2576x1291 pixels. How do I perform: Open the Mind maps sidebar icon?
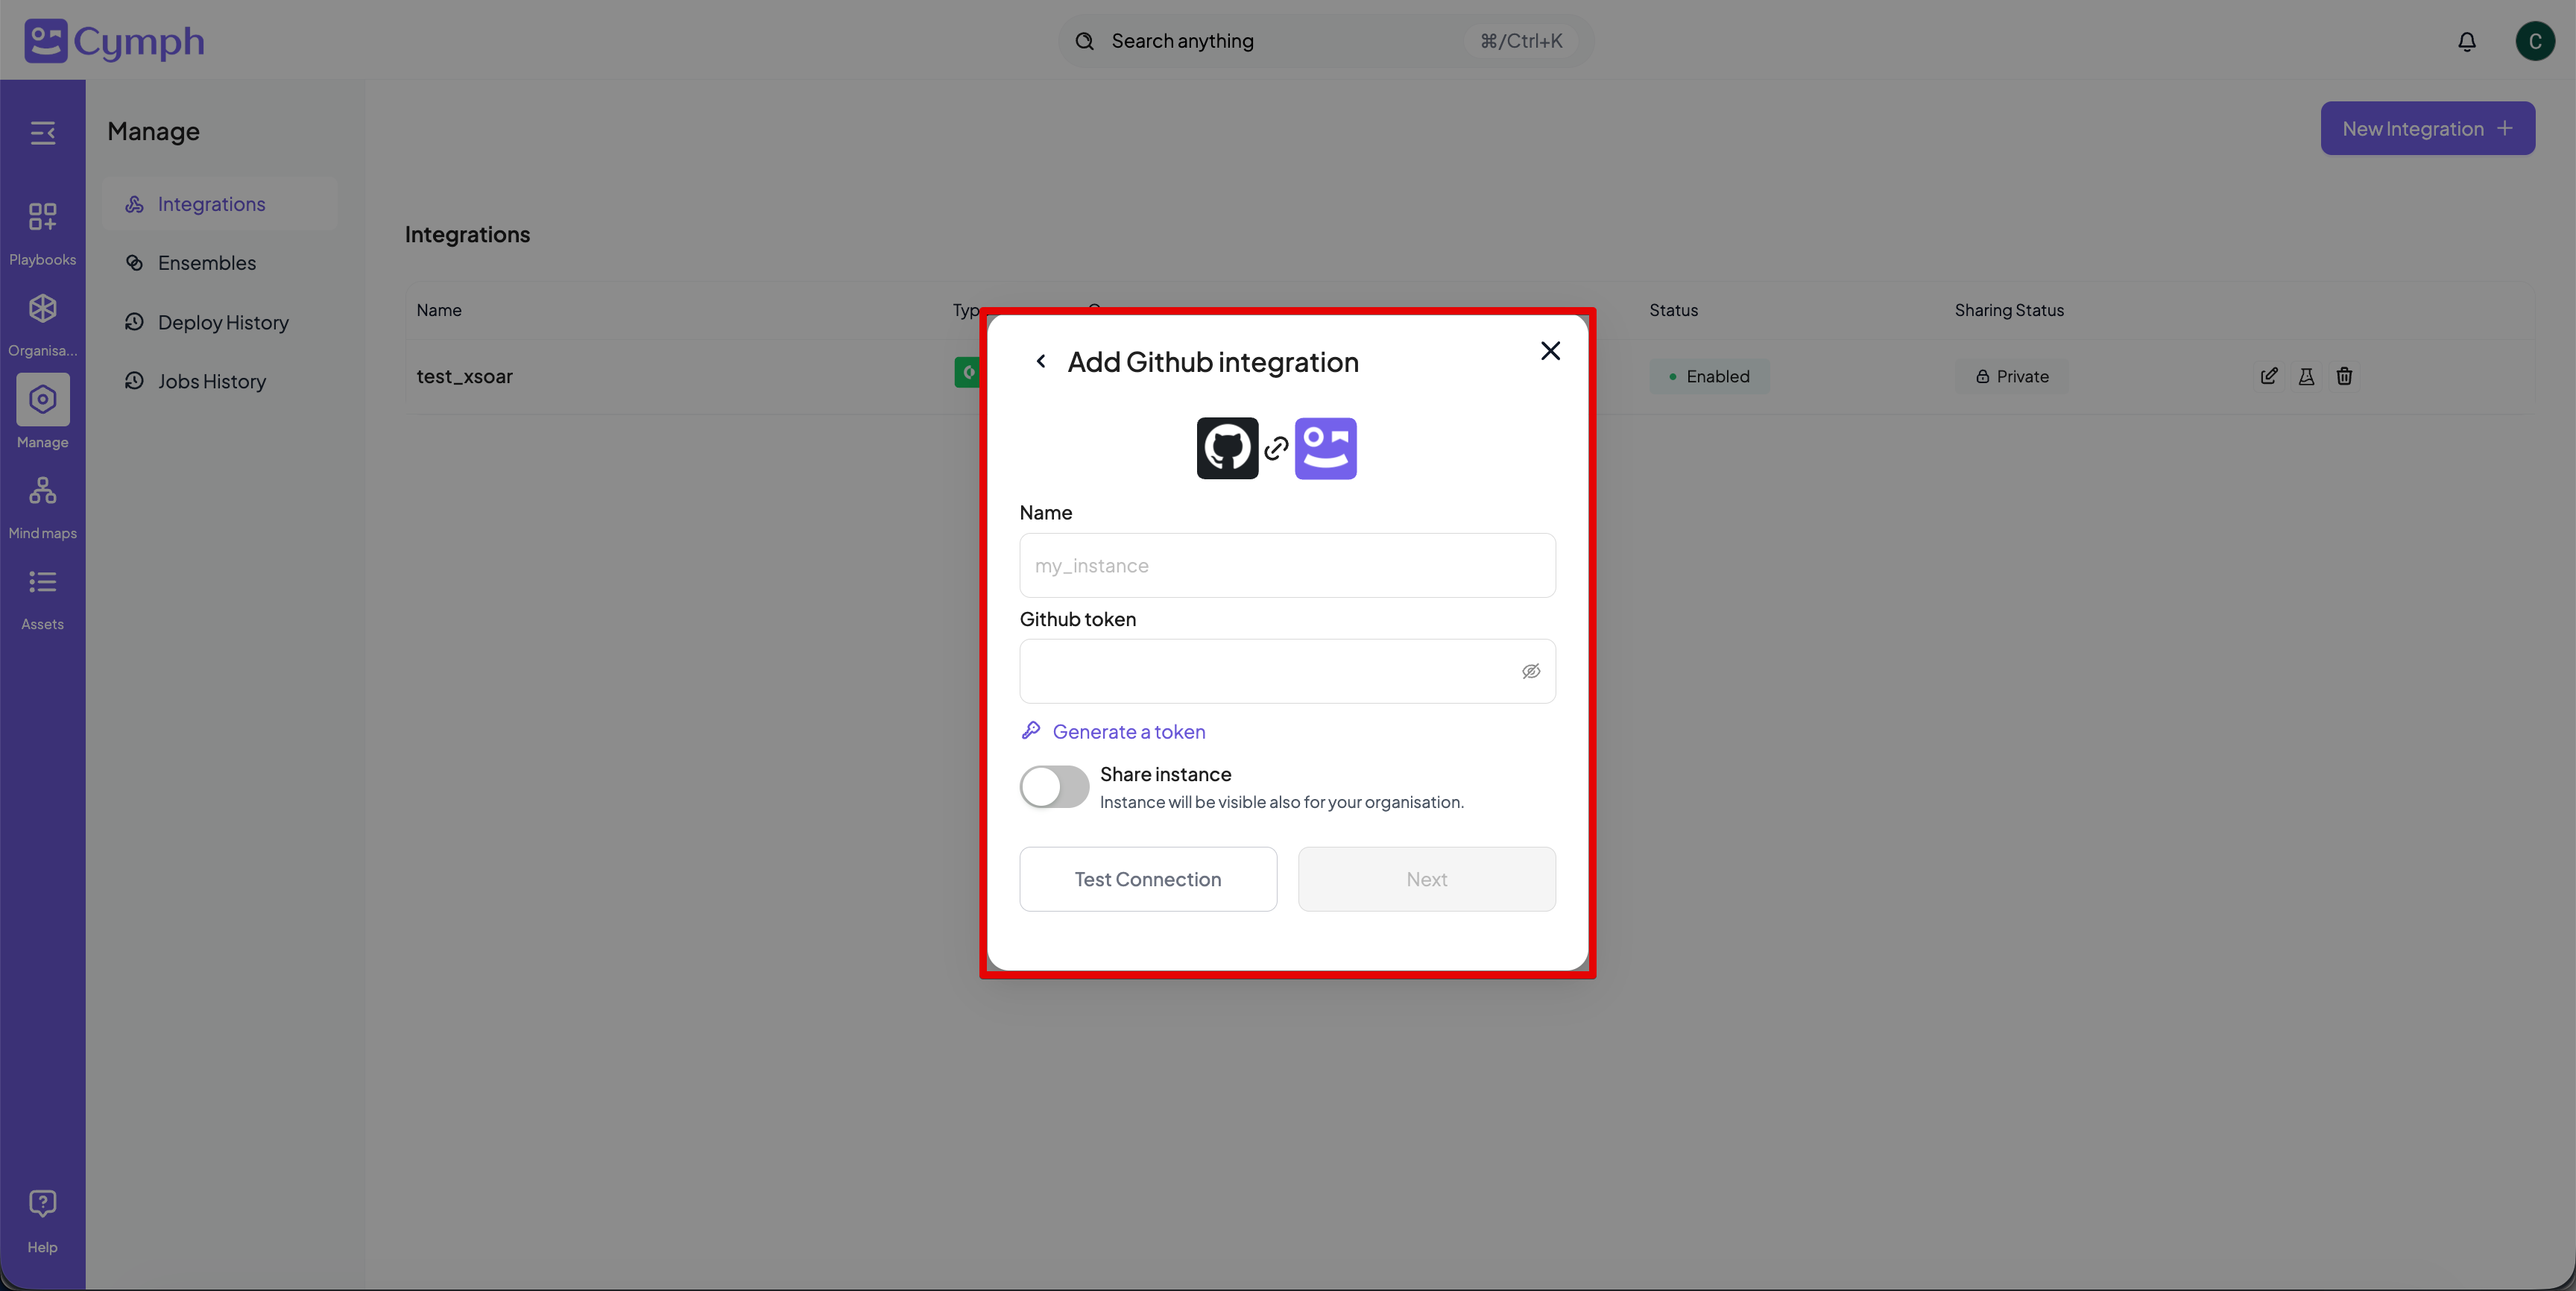(x=42, y=491)
